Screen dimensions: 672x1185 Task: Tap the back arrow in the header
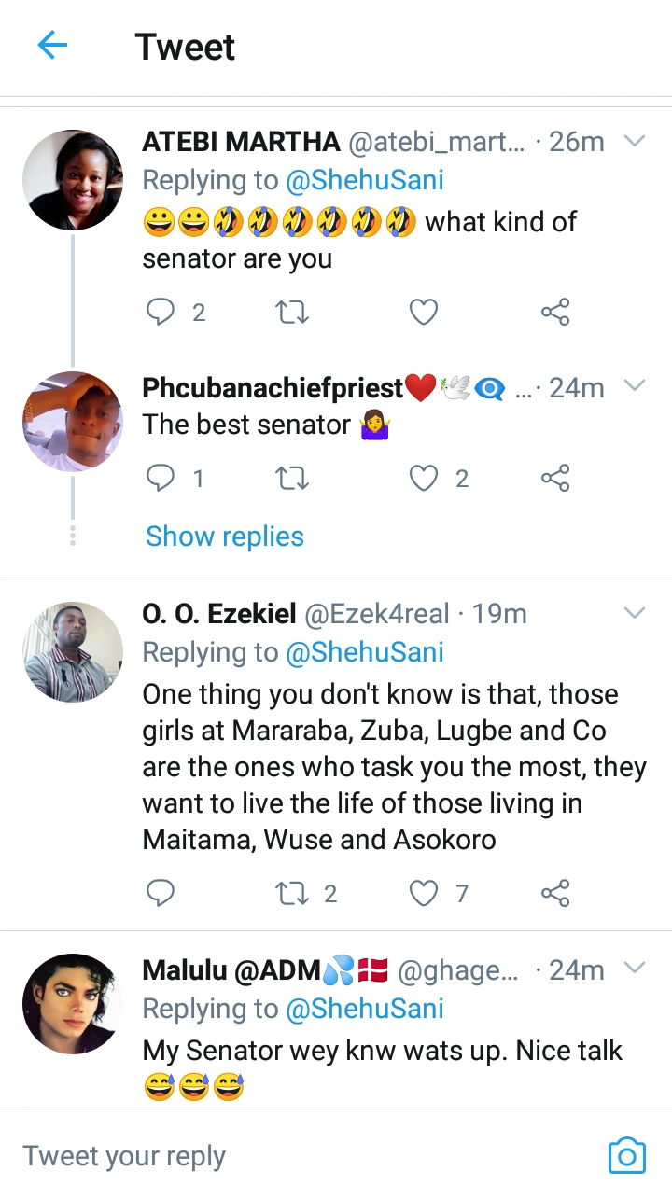tap(53, 46)
